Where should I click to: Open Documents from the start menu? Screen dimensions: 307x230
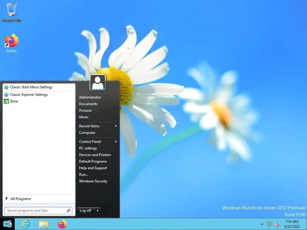(x=88, y=104)
